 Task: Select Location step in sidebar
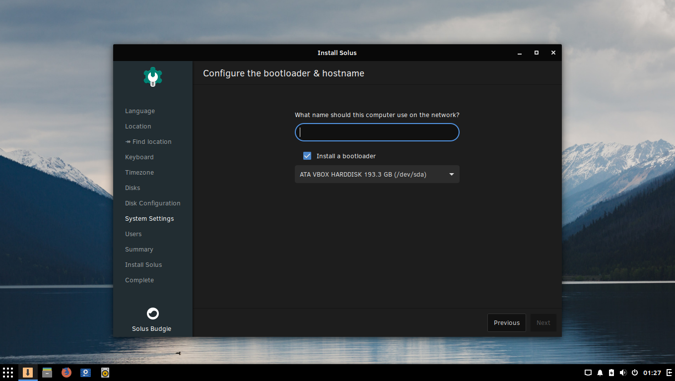[138, 127]
